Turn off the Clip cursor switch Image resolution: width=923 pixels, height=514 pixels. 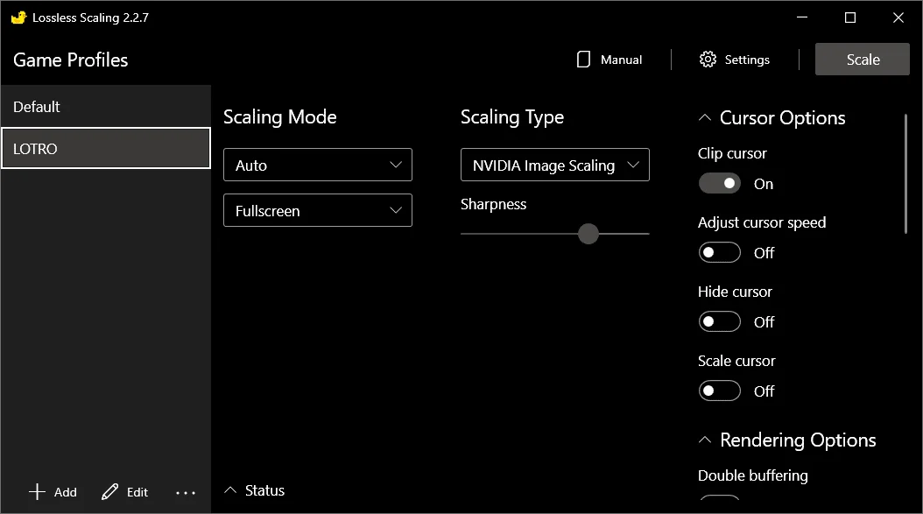[719, 184]
